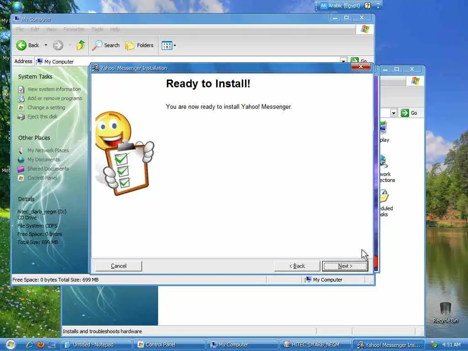468x351 pixels.
Task: Open the View menu in My Computer
Action: (51, 29)
